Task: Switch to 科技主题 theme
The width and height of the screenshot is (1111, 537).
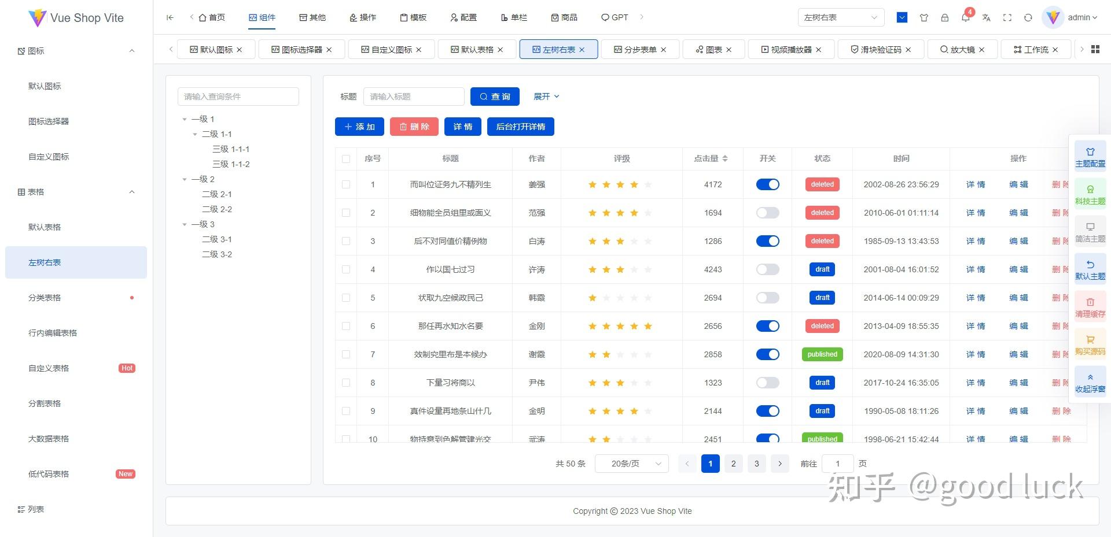Action: [x=1090, y=194]
